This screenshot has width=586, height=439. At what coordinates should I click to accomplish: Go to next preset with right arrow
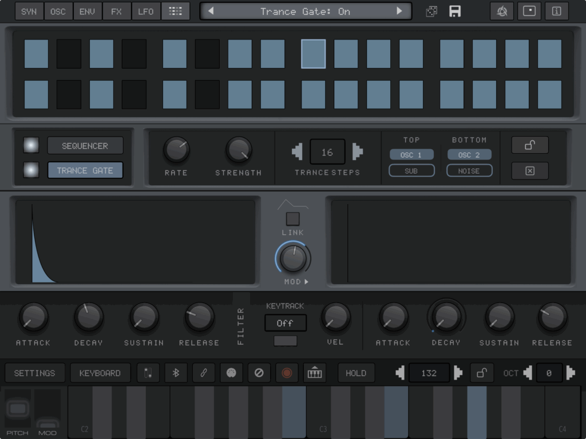click(399, 11)
